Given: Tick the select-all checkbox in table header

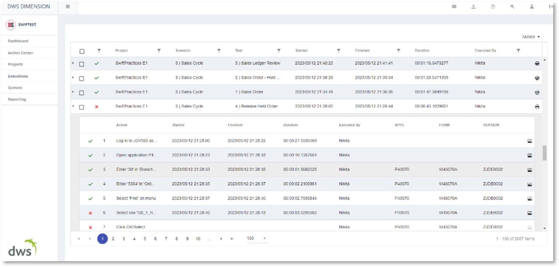Looking at the screenshot, I should (82, 51).
